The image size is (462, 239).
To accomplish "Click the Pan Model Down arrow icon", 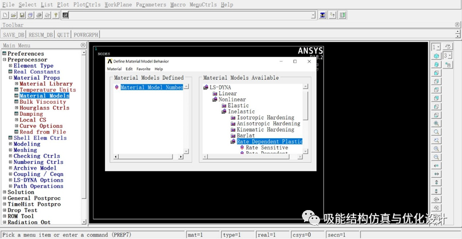I will [436, 191].
